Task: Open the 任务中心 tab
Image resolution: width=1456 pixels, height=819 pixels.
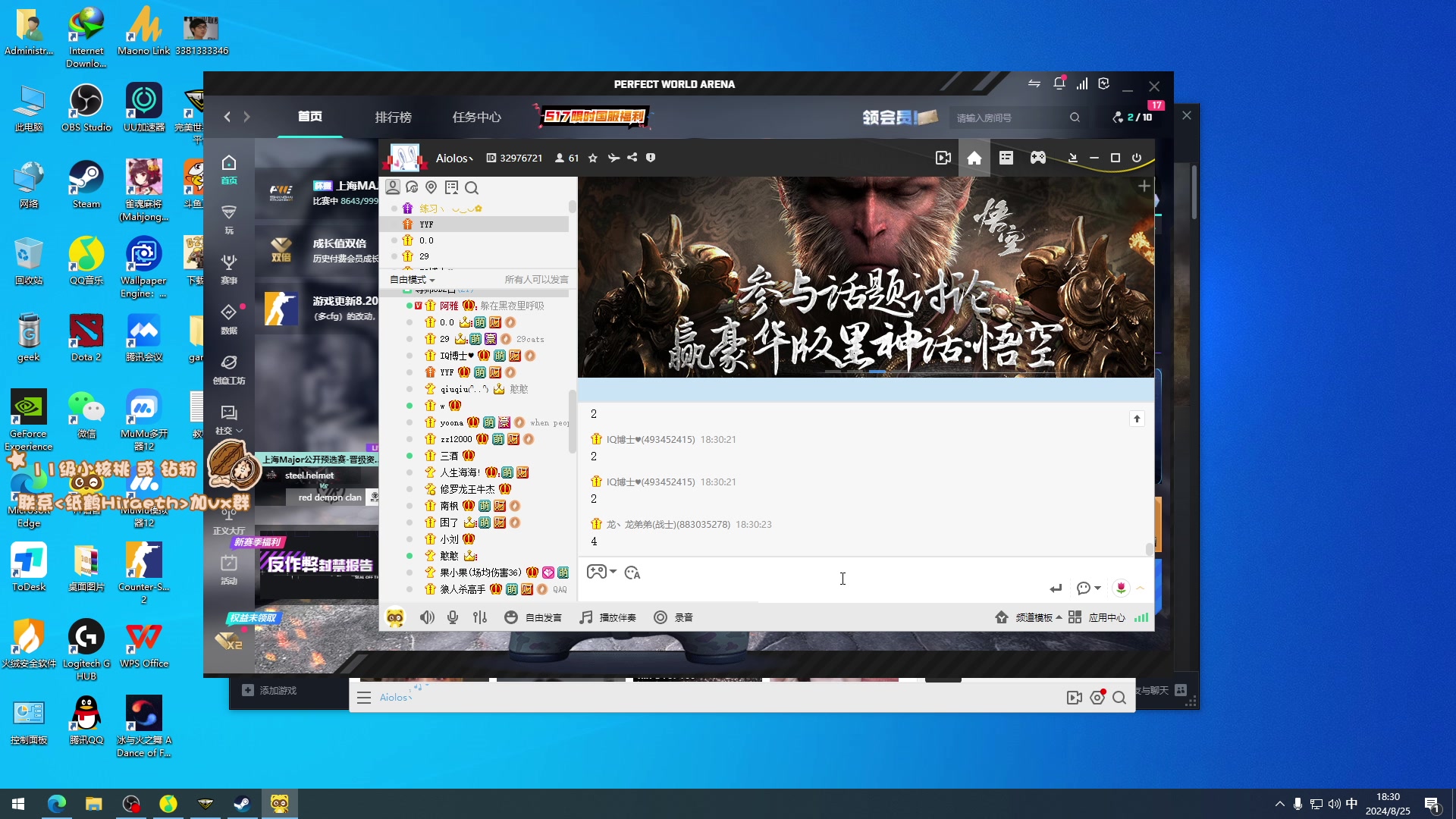Action: coord(476,117)
